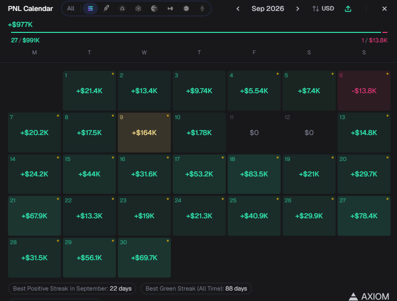The image size is (397, 301).
Task: Select the Ethereum diamond chain filter
Action: [202, 8]
